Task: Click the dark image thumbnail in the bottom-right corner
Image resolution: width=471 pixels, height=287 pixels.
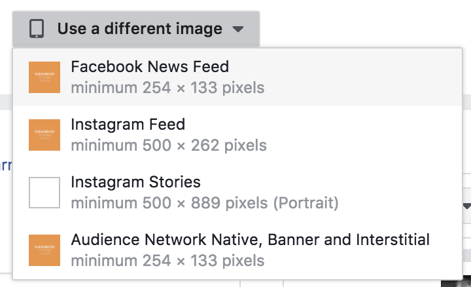Action: [x=456, y=283]
